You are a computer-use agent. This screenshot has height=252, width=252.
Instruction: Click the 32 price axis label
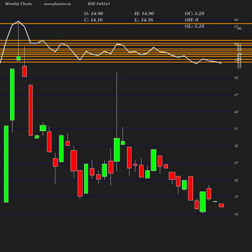point(236,146)
